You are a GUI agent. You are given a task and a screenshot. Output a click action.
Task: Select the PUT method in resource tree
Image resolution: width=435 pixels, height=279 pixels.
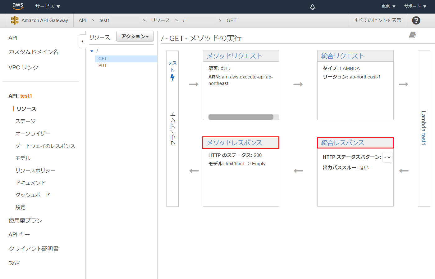(x=102, y=65)
